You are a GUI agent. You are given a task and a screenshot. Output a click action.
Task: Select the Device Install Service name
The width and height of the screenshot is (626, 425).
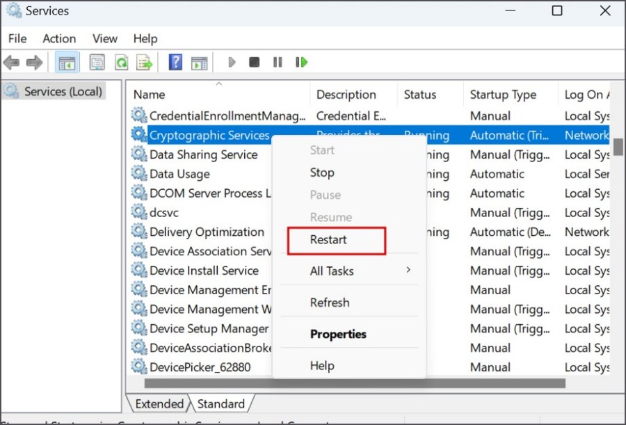204,271
